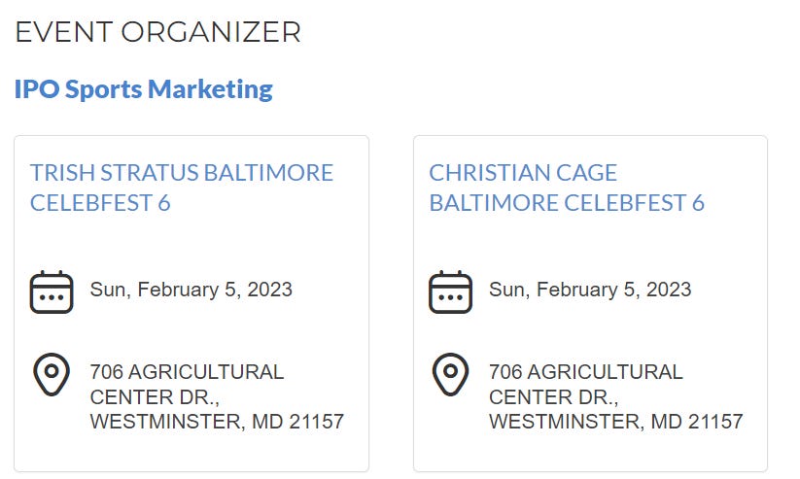The height and width of the screenshot is (479, 800).
Task: Click the location pin in Trish Stratus card
Action: (x=52, y=374)
